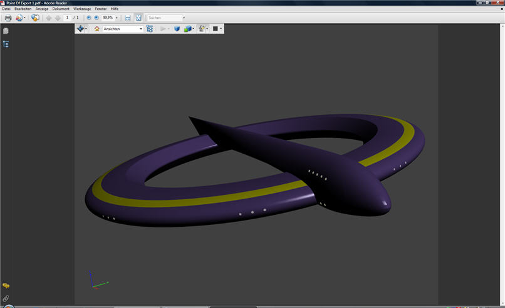
Task: Open the Bearbeiten menu
Action: [23, 9]
